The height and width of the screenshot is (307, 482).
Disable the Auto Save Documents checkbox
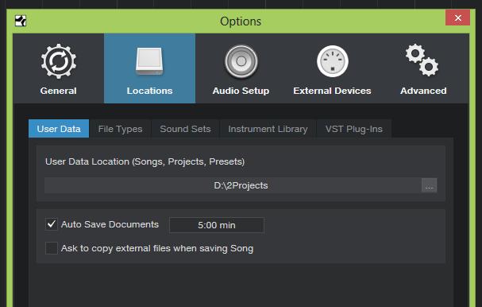[52, 224]
